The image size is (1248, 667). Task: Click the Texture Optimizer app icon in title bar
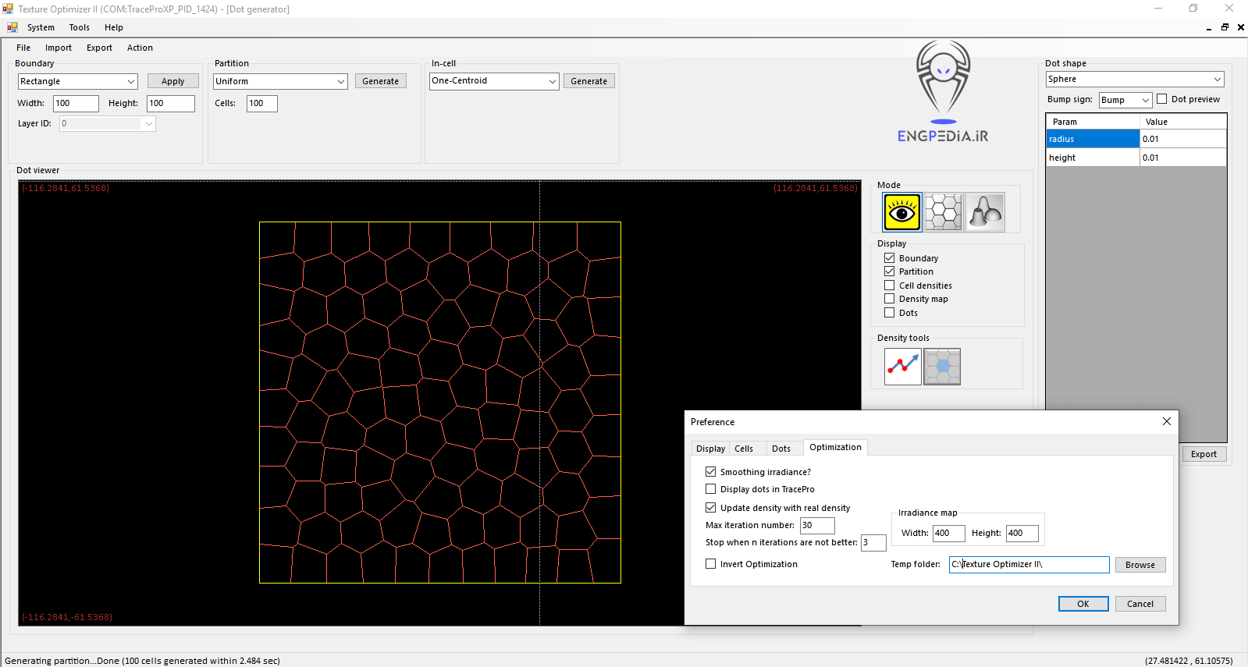click(8, 9)
